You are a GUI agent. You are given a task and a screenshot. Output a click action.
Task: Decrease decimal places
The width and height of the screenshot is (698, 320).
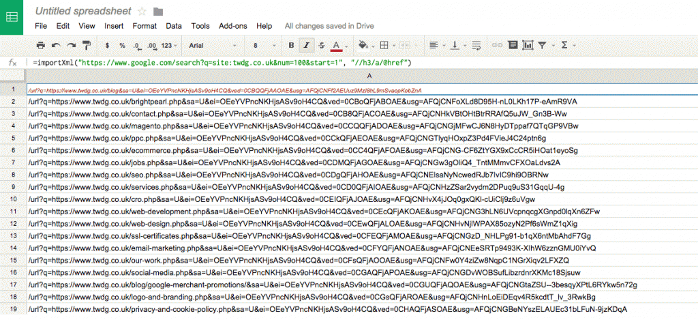coord(136,46)
